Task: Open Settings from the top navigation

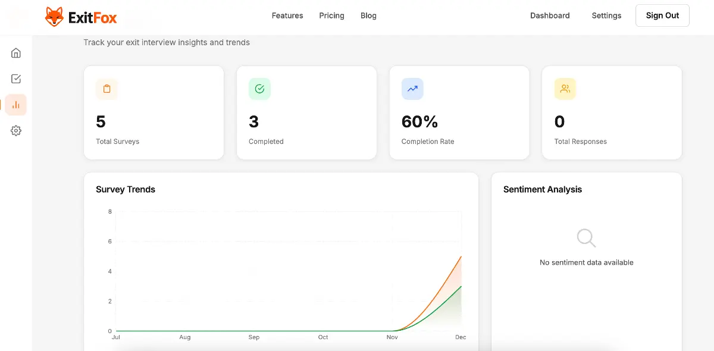Action: click(606, 15)
